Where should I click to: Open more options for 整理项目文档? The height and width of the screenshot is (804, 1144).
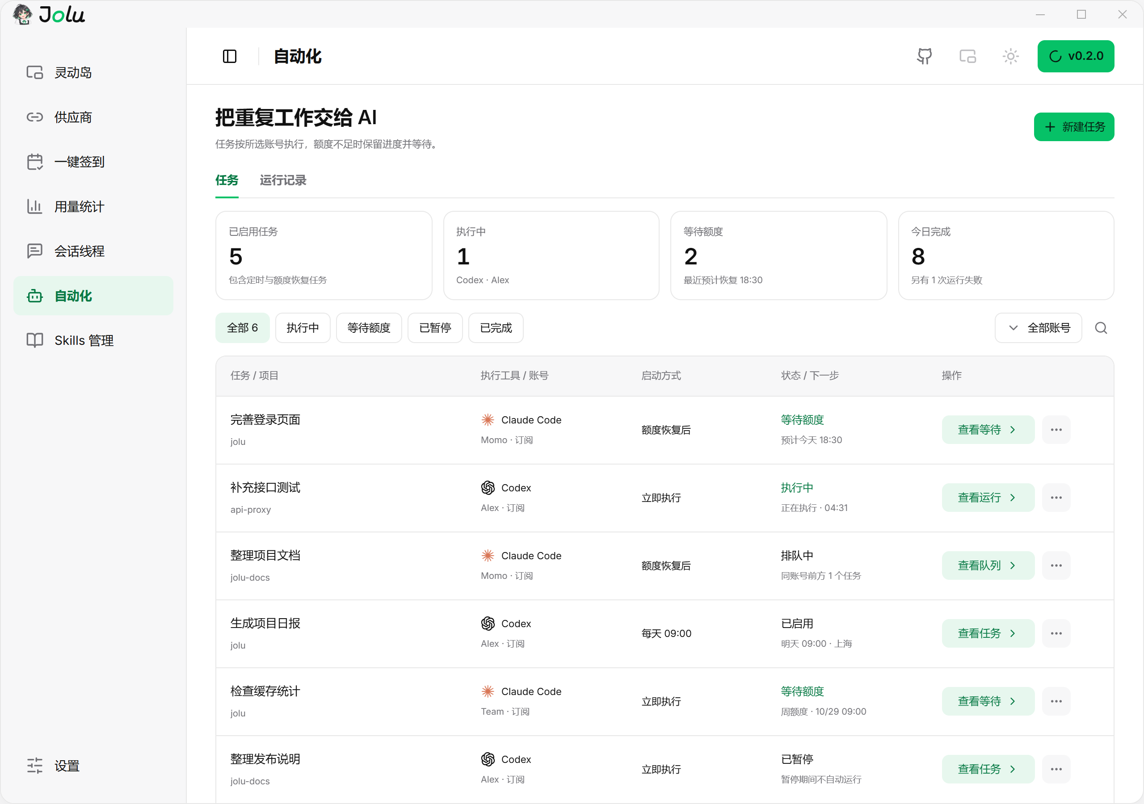(1056, 565)
